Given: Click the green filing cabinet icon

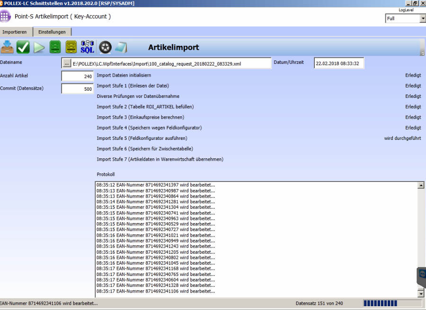Looking at the screenshot, I should [x=55, y=47].
